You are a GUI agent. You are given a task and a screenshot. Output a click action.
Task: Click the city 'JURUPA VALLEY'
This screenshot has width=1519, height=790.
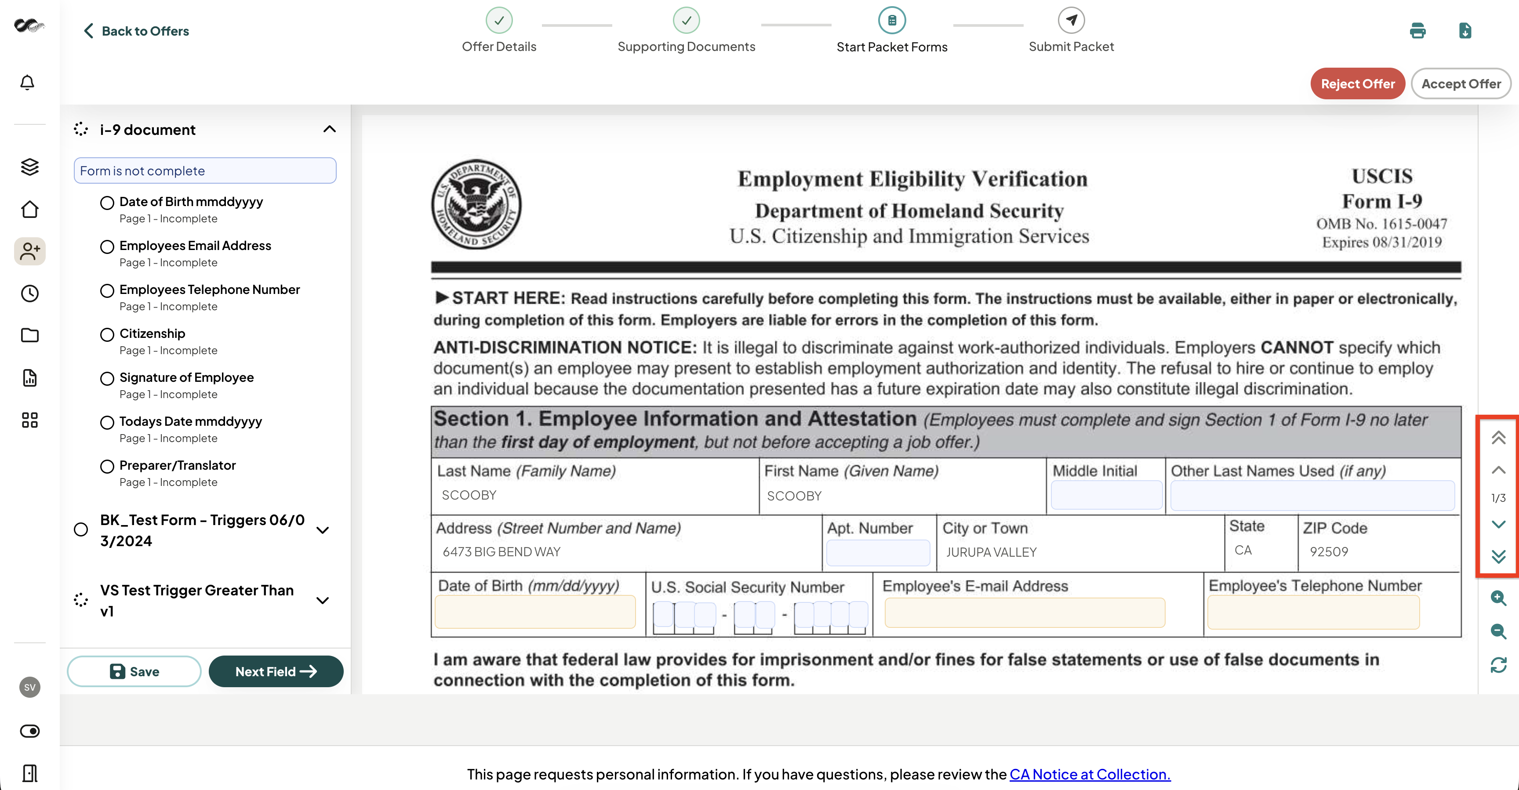991,552
